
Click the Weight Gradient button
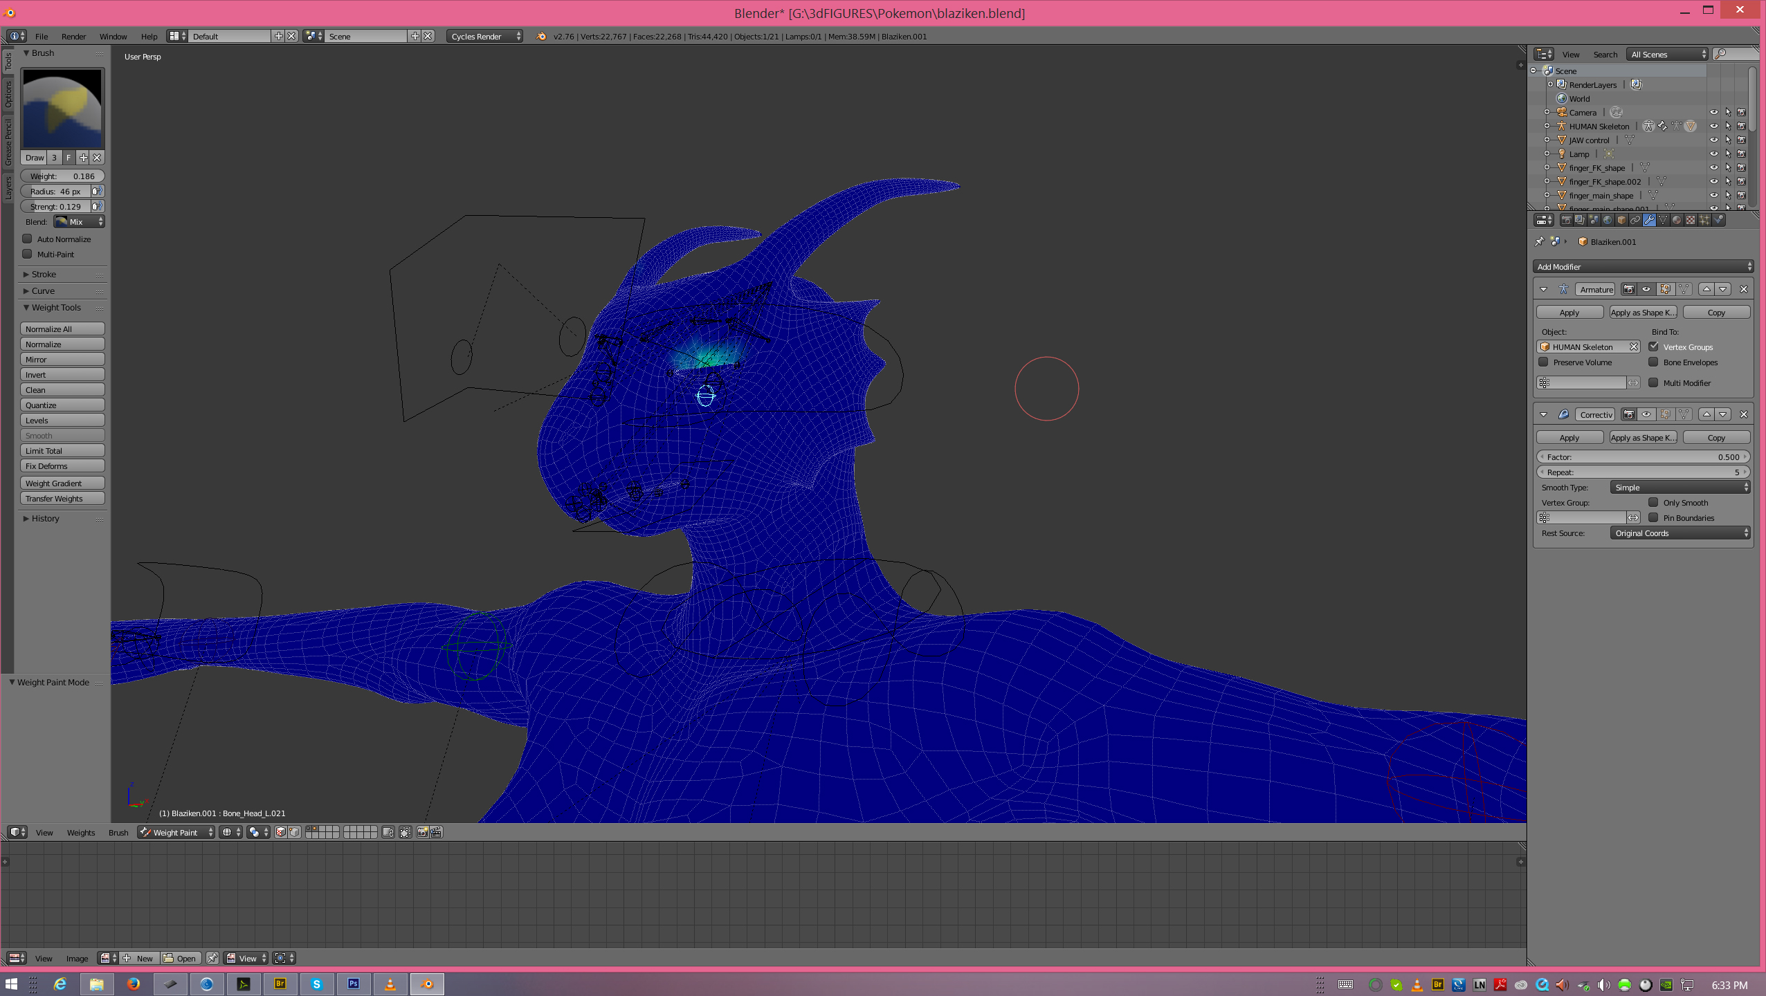(62, 483)
